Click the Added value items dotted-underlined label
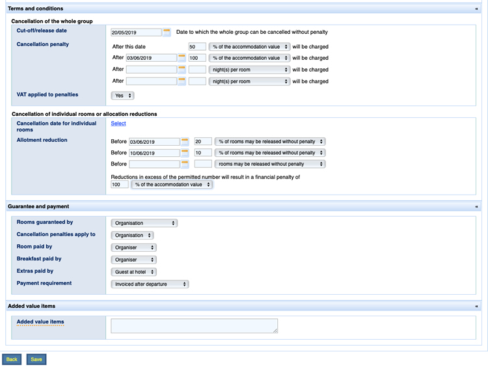488x369 pixels. 40,321
